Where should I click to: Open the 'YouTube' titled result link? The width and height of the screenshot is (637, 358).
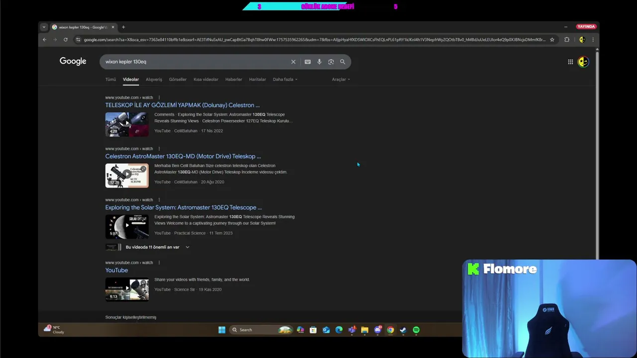pos(116,270)
